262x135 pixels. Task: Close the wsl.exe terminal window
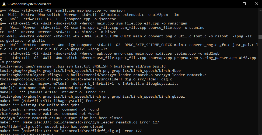[257, 4]
